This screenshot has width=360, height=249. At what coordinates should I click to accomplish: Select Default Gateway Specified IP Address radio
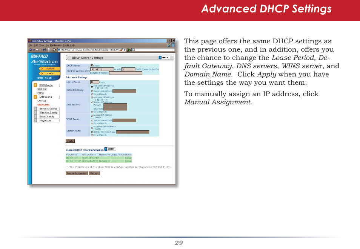[92, 91]
